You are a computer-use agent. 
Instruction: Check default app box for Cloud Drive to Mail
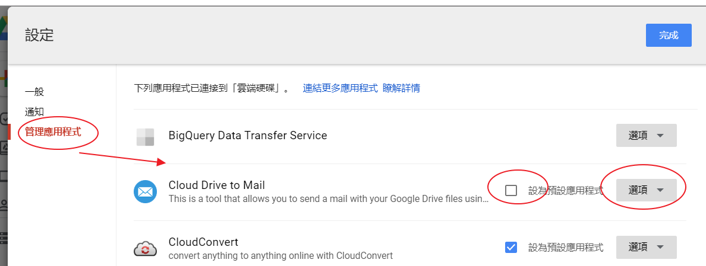[510, 190]
